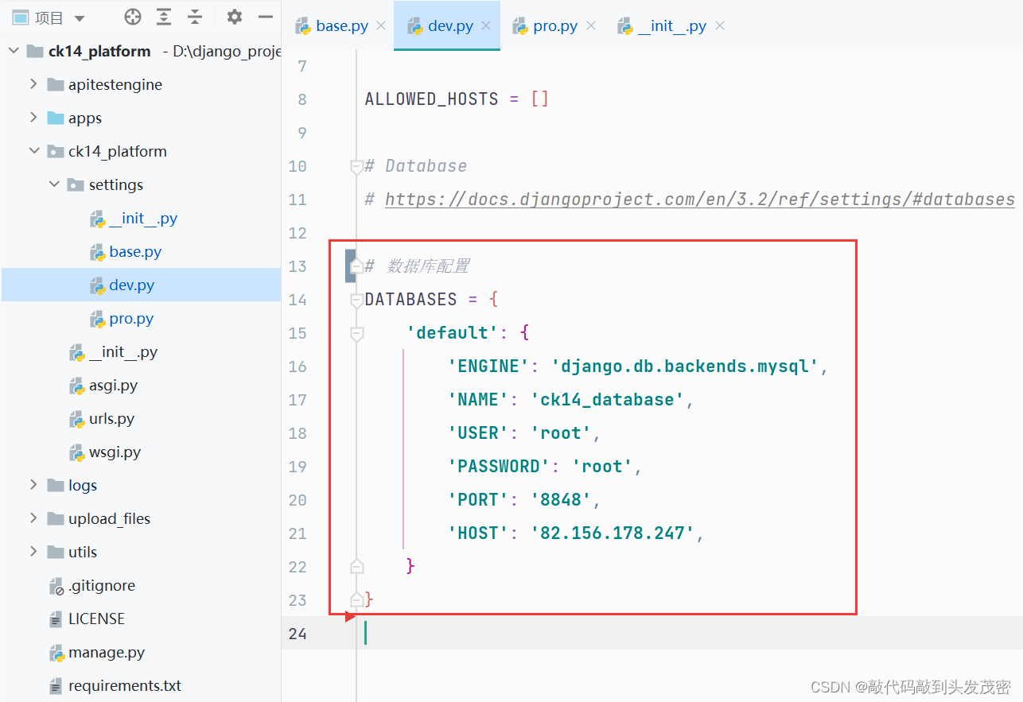Open requirements.txt in the project tree

pos(125,685)
